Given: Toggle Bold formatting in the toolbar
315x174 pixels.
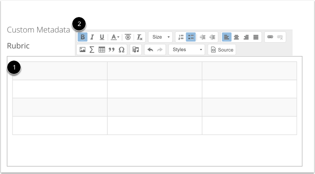Looking at the screenshot, I should coord(83,37).
